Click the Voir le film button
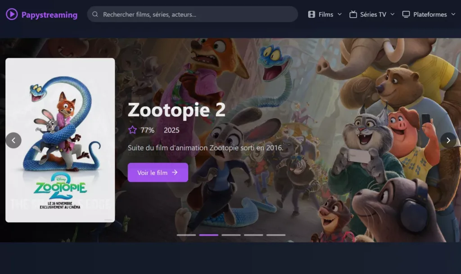Screen dimensions: 461x274 pos(158,172)
